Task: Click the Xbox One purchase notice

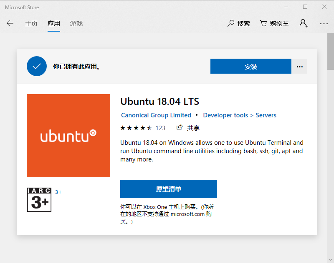Action: pos(167,214)
